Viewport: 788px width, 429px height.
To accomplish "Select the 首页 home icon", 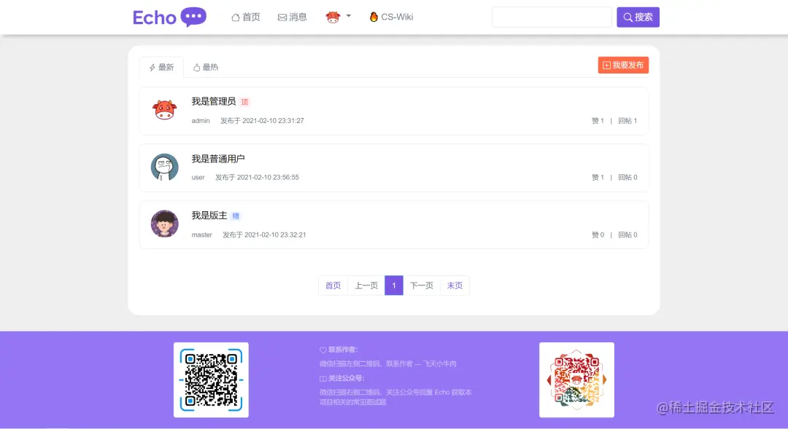I will click(235, 16).
